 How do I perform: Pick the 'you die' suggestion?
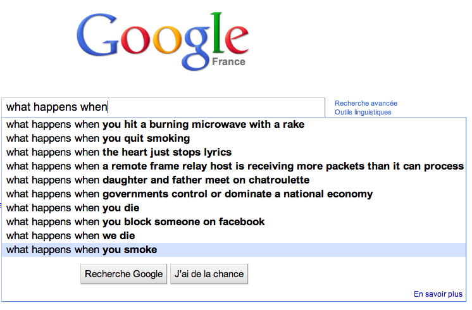(234, 208)
